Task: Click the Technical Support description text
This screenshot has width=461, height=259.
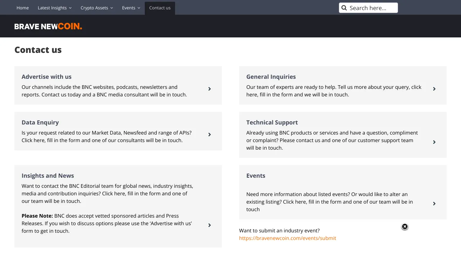Action: pos(332,140)
